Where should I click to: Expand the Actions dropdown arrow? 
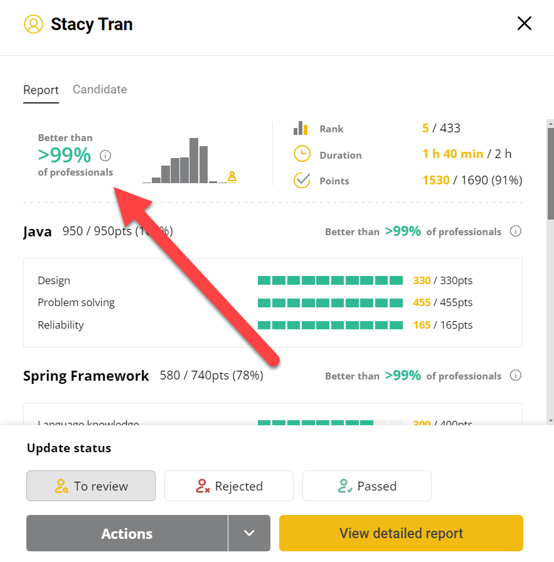[249, 533]
